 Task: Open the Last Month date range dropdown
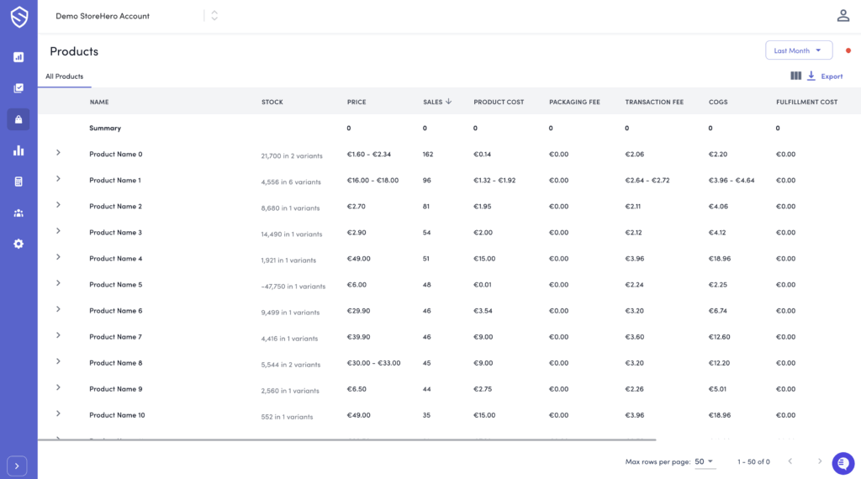[x=798, y=50]
